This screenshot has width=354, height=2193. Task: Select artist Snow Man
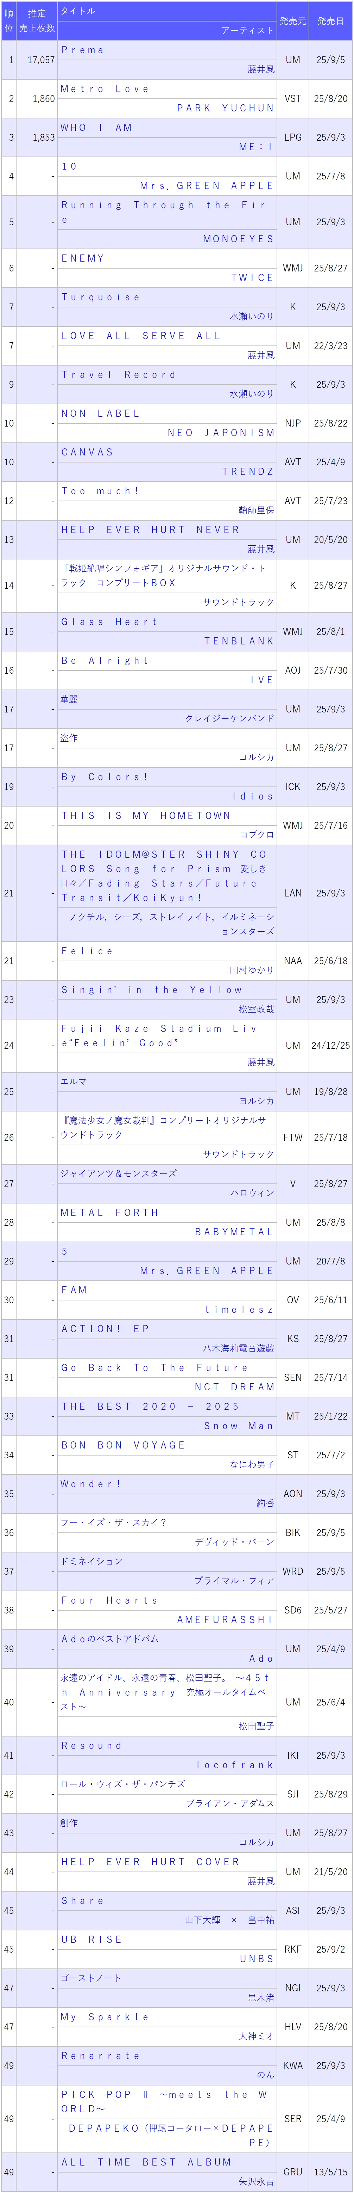coord(239,1425)
